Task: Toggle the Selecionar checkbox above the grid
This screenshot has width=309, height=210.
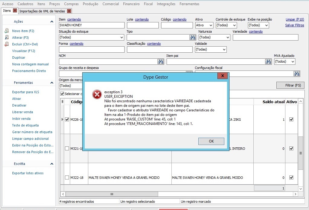Action: point(62,94)
